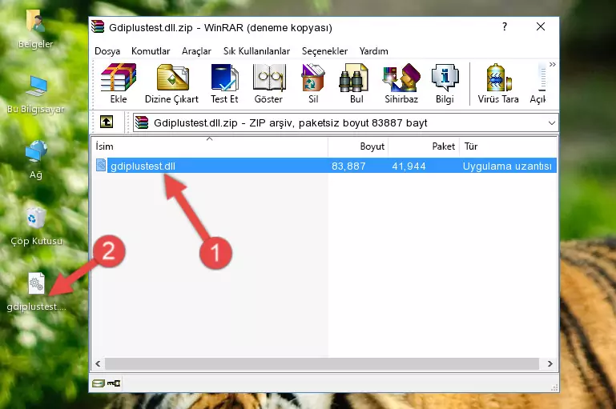Sort by Paket column header
This screenshot has height=409, width=616.
(424, 146)
